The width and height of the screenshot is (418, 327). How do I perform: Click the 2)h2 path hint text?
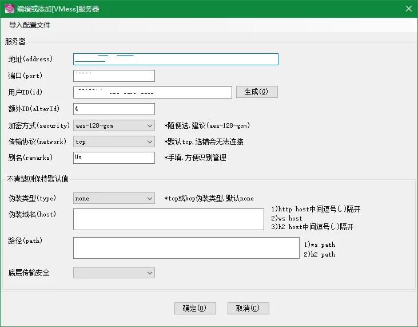[320, 254]
